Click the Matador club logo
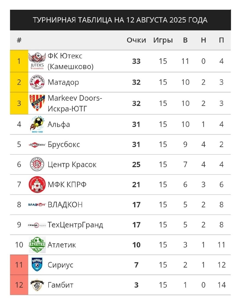The width and height of the screenshot is (241, 306). click(x=37, y=82)
